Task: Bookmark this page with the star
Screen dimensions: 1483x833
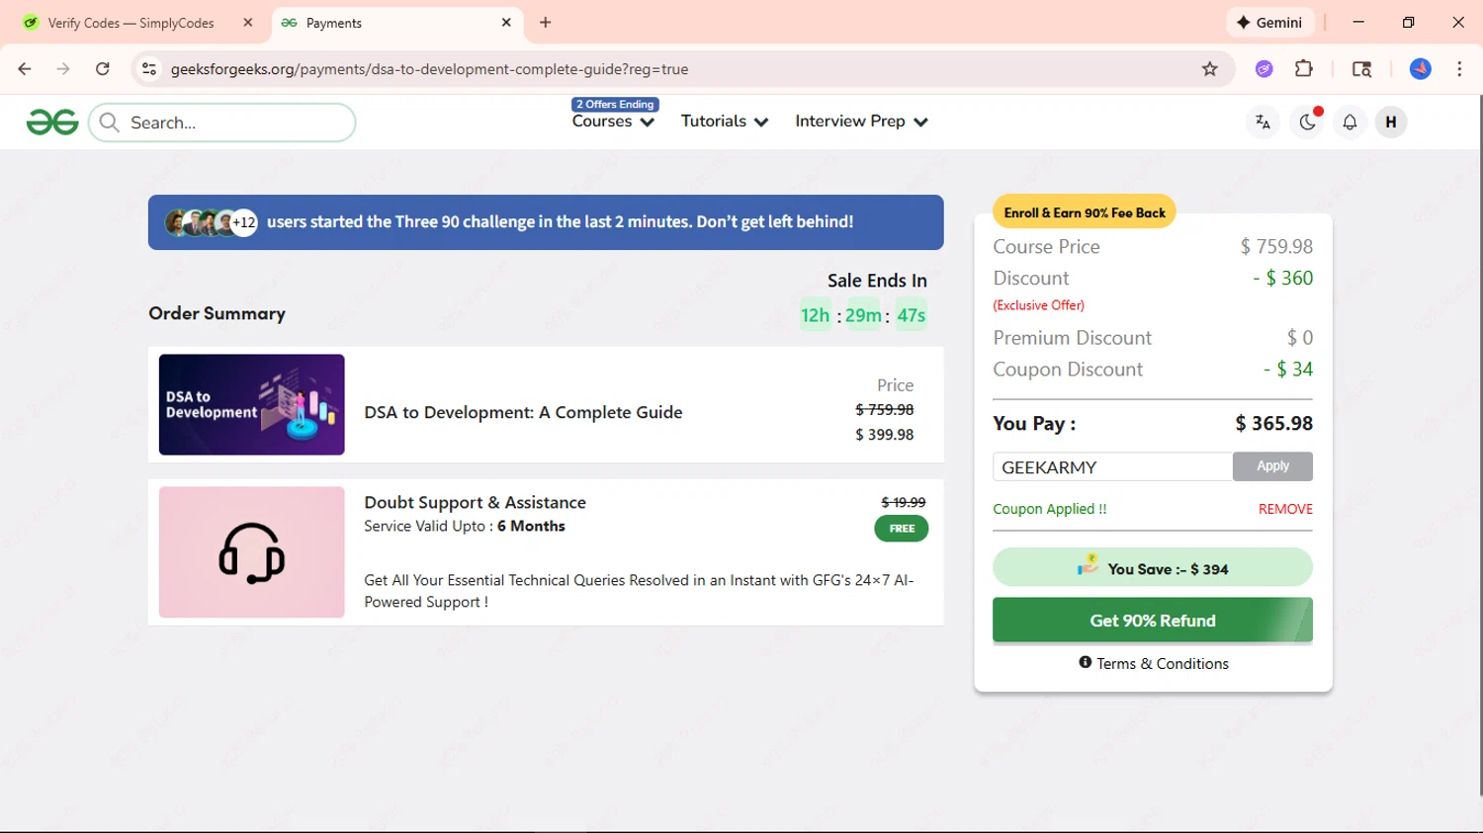Action: [x=1209, y=69]
